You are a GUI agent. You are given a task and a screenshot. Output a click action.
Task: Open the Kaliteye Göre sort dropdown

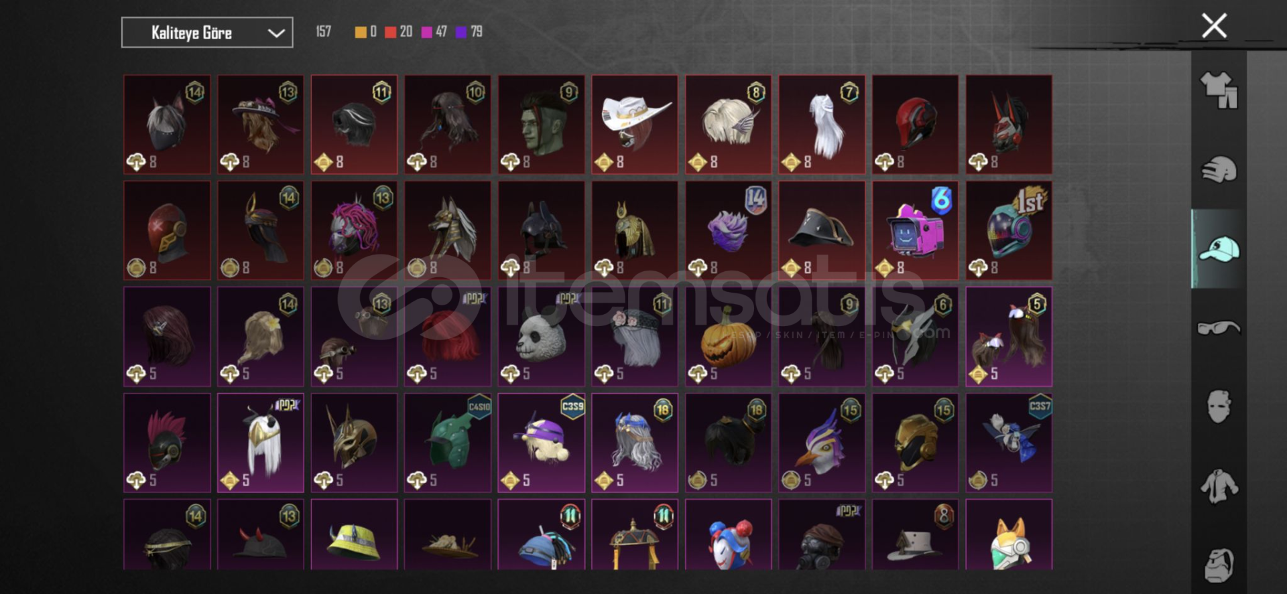207,33
